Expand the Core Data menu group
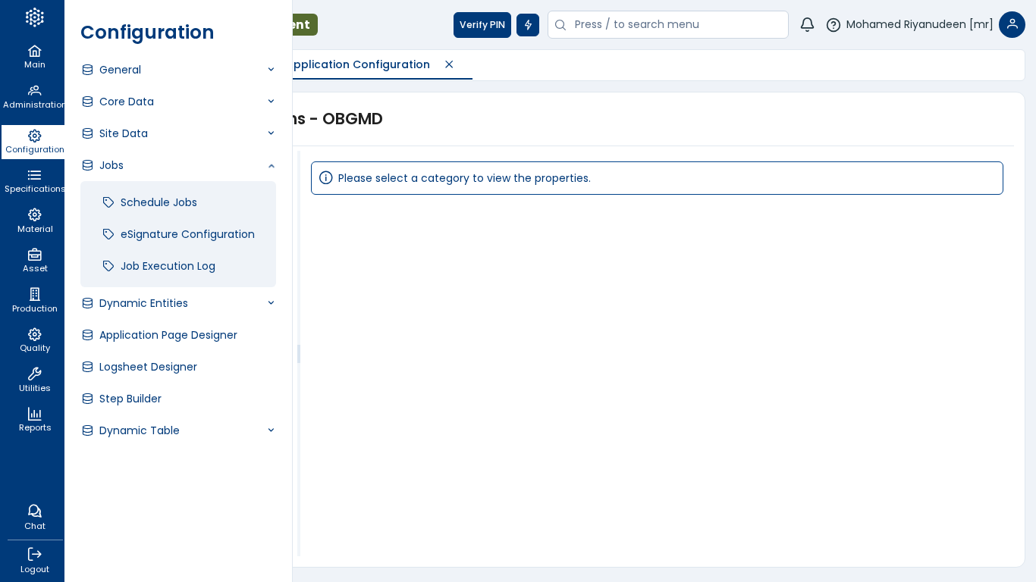This screenshot has width=1036, height=582. point(178,102)
